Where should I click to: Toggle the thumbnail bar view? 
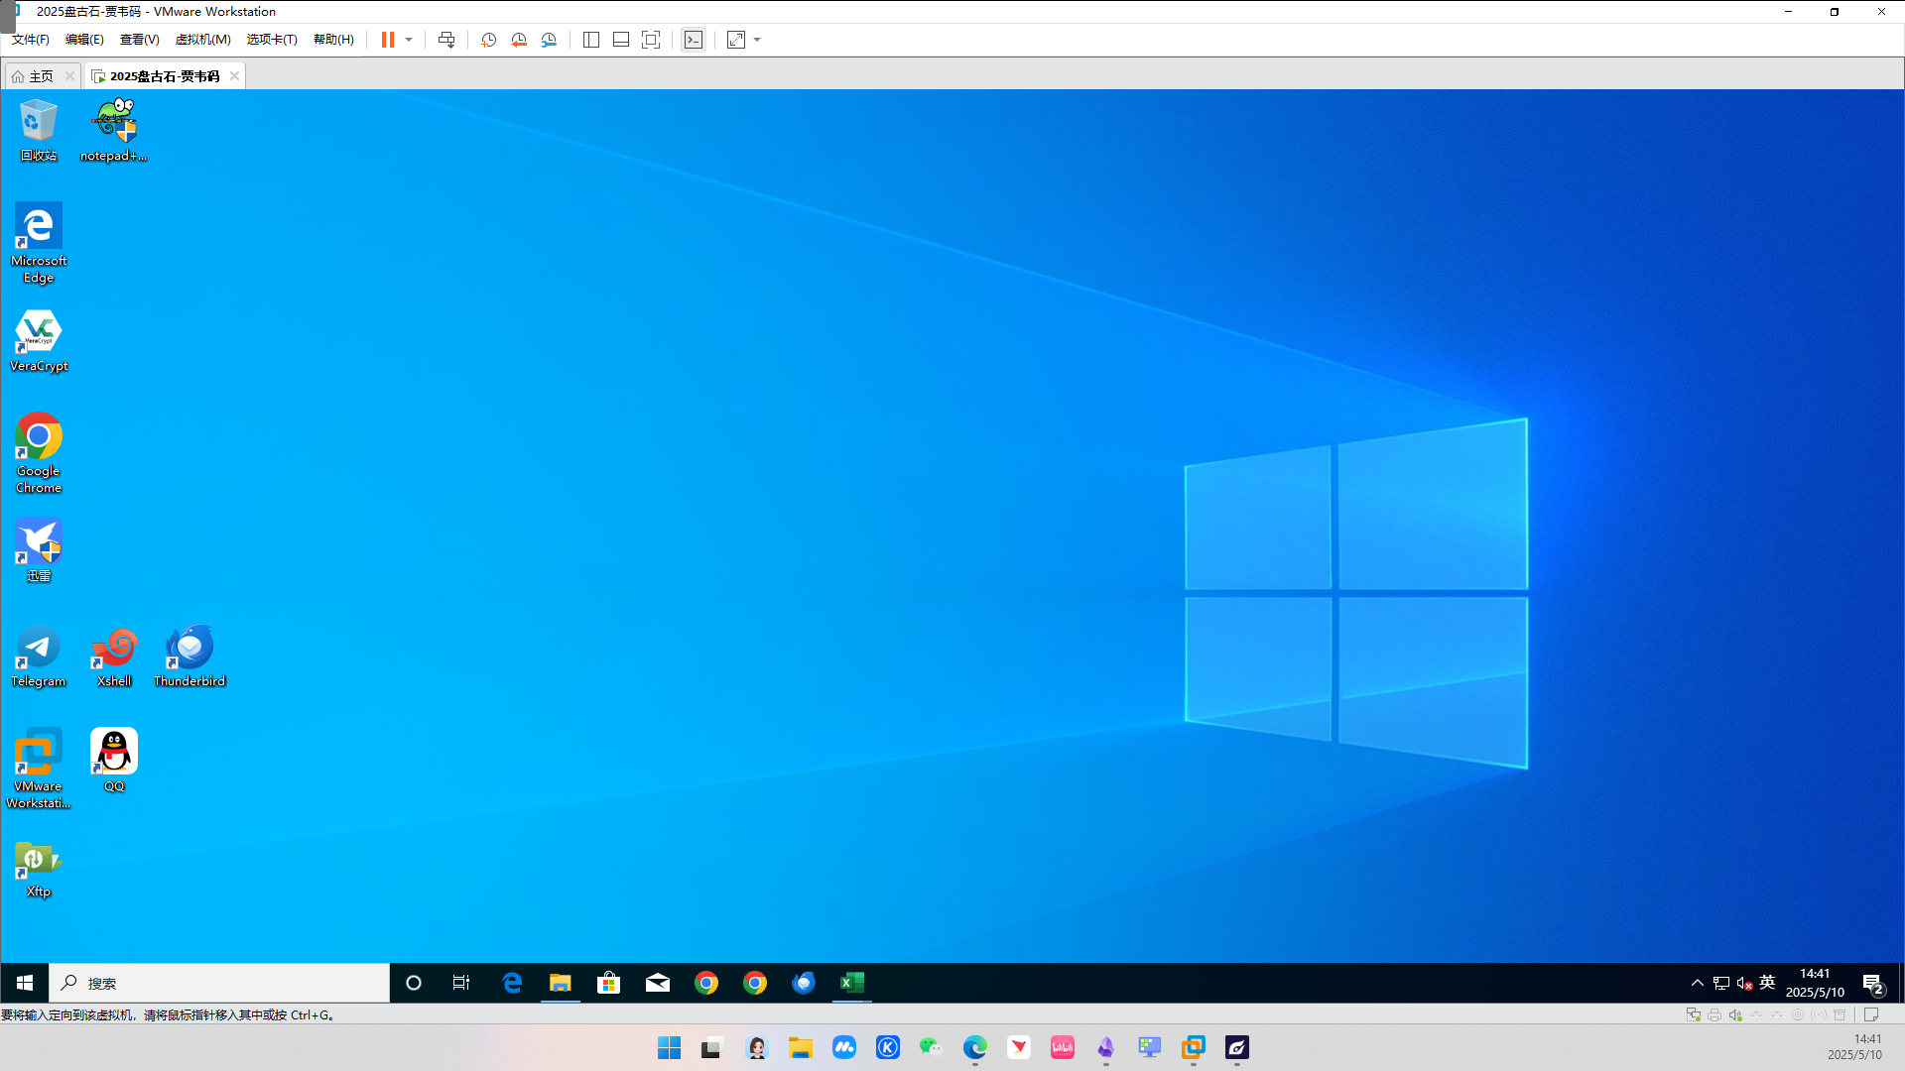(621, 40)
